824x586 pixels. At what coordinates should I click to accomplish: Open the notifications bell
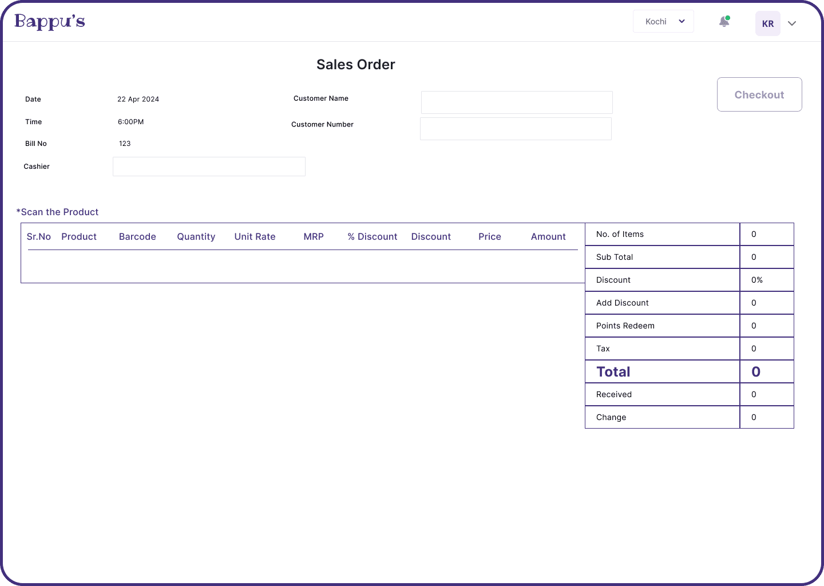coord(724,22)
